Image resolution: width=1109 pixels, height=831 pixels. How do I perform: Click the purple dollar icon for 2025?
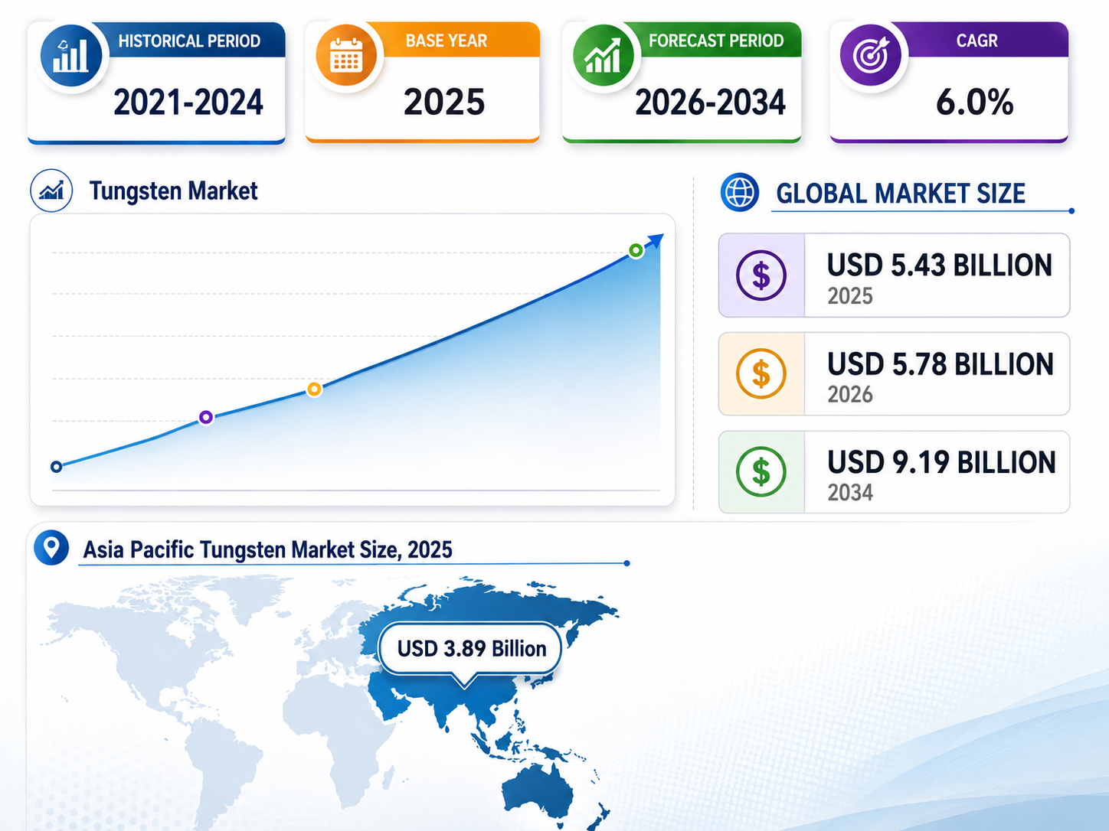coord(761,275)
